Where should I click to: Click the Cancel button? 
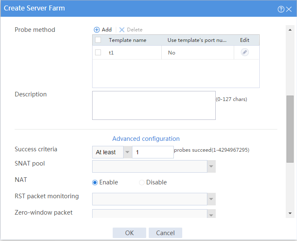coord(165,233)
